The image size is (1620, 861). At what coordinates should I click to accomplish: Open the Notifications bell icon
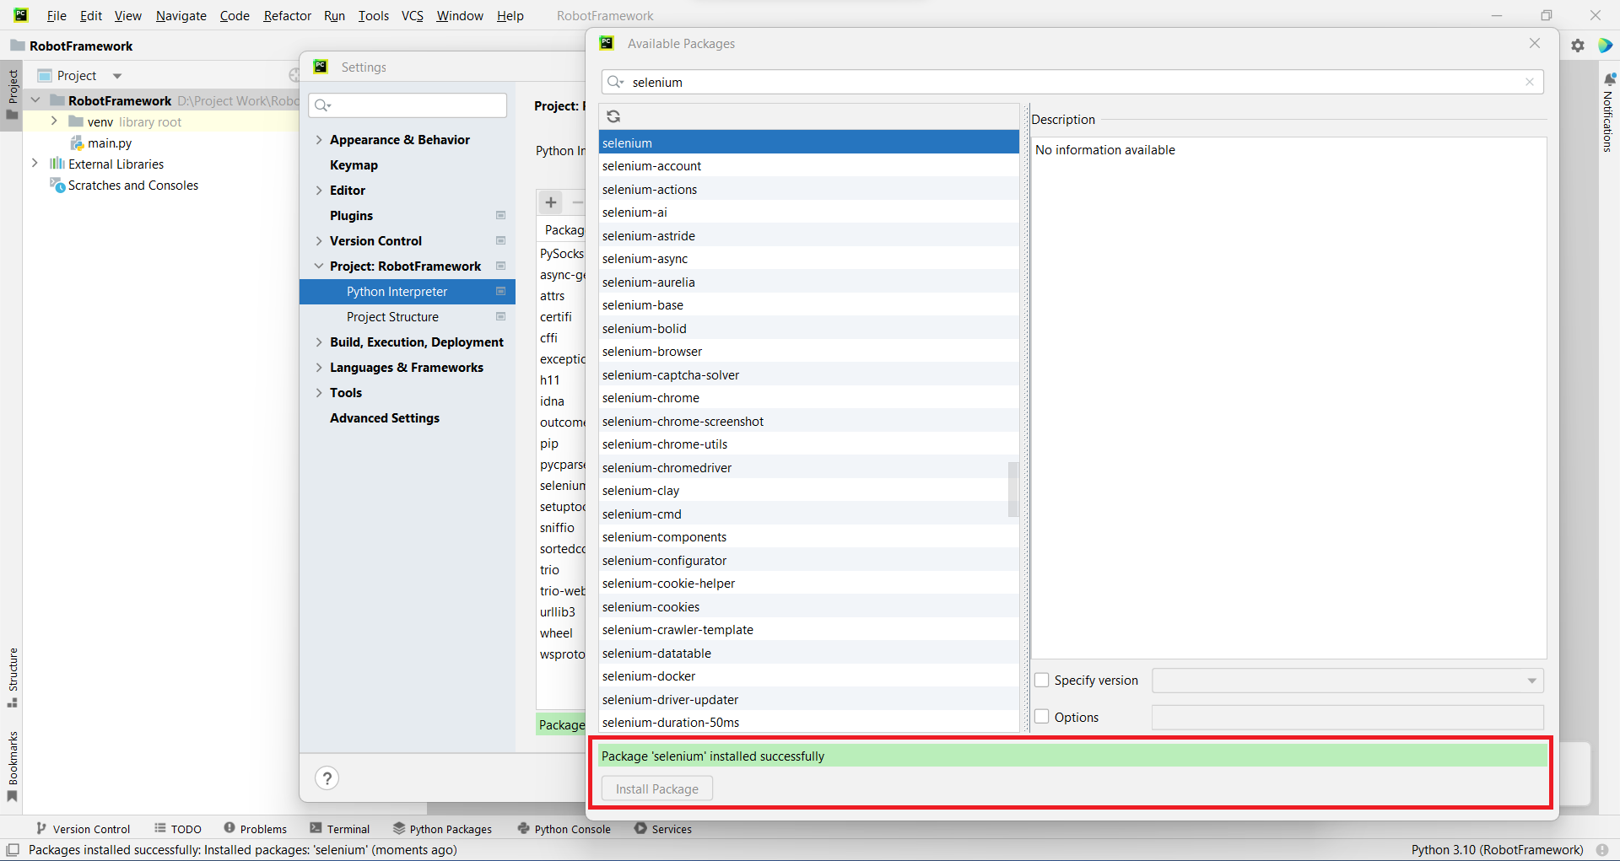point(1610,78)
